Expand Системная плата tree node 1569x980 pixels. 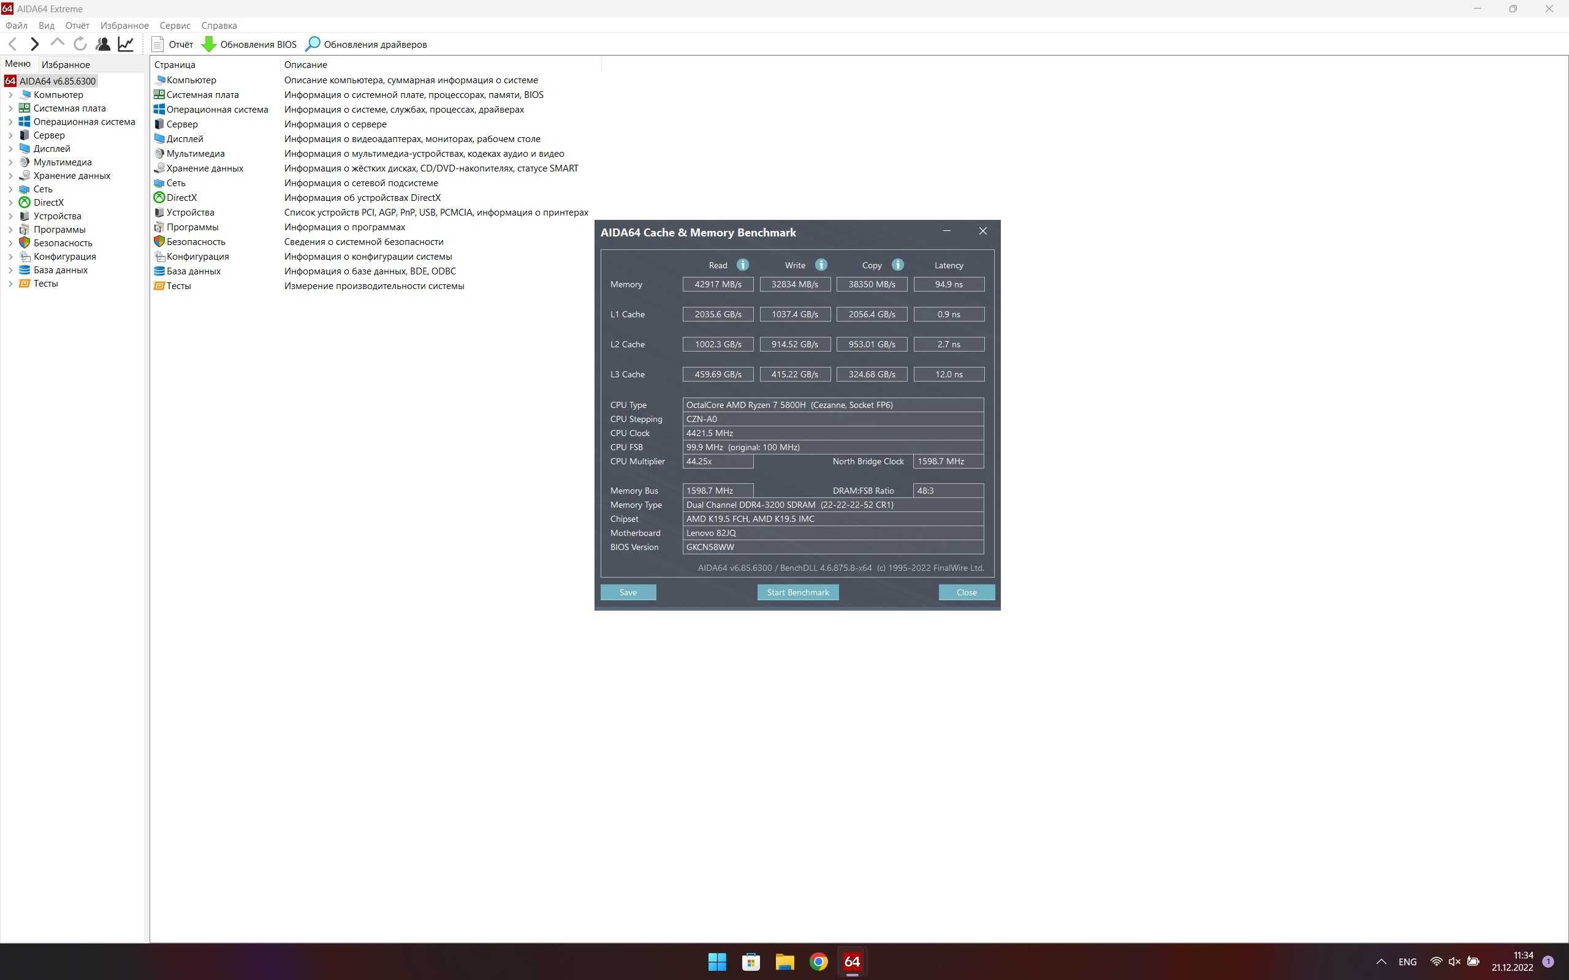pyautogui.click(x=10, y=108)
